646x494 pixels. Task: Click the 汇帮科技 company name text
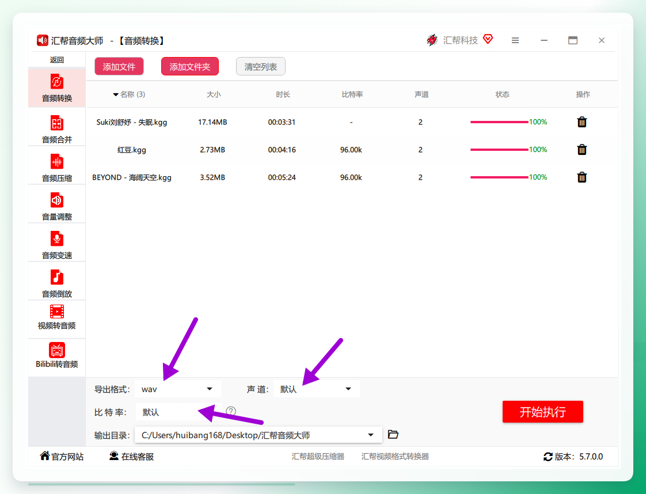(460, 40)
